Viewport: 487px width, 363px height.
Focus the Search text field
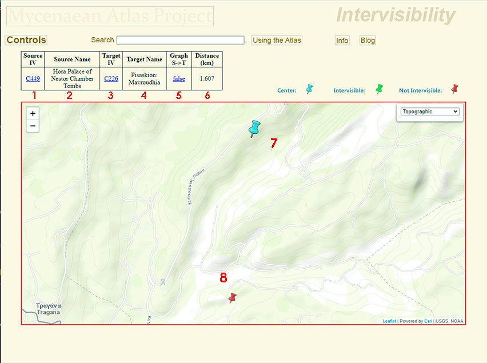[180, 40]
